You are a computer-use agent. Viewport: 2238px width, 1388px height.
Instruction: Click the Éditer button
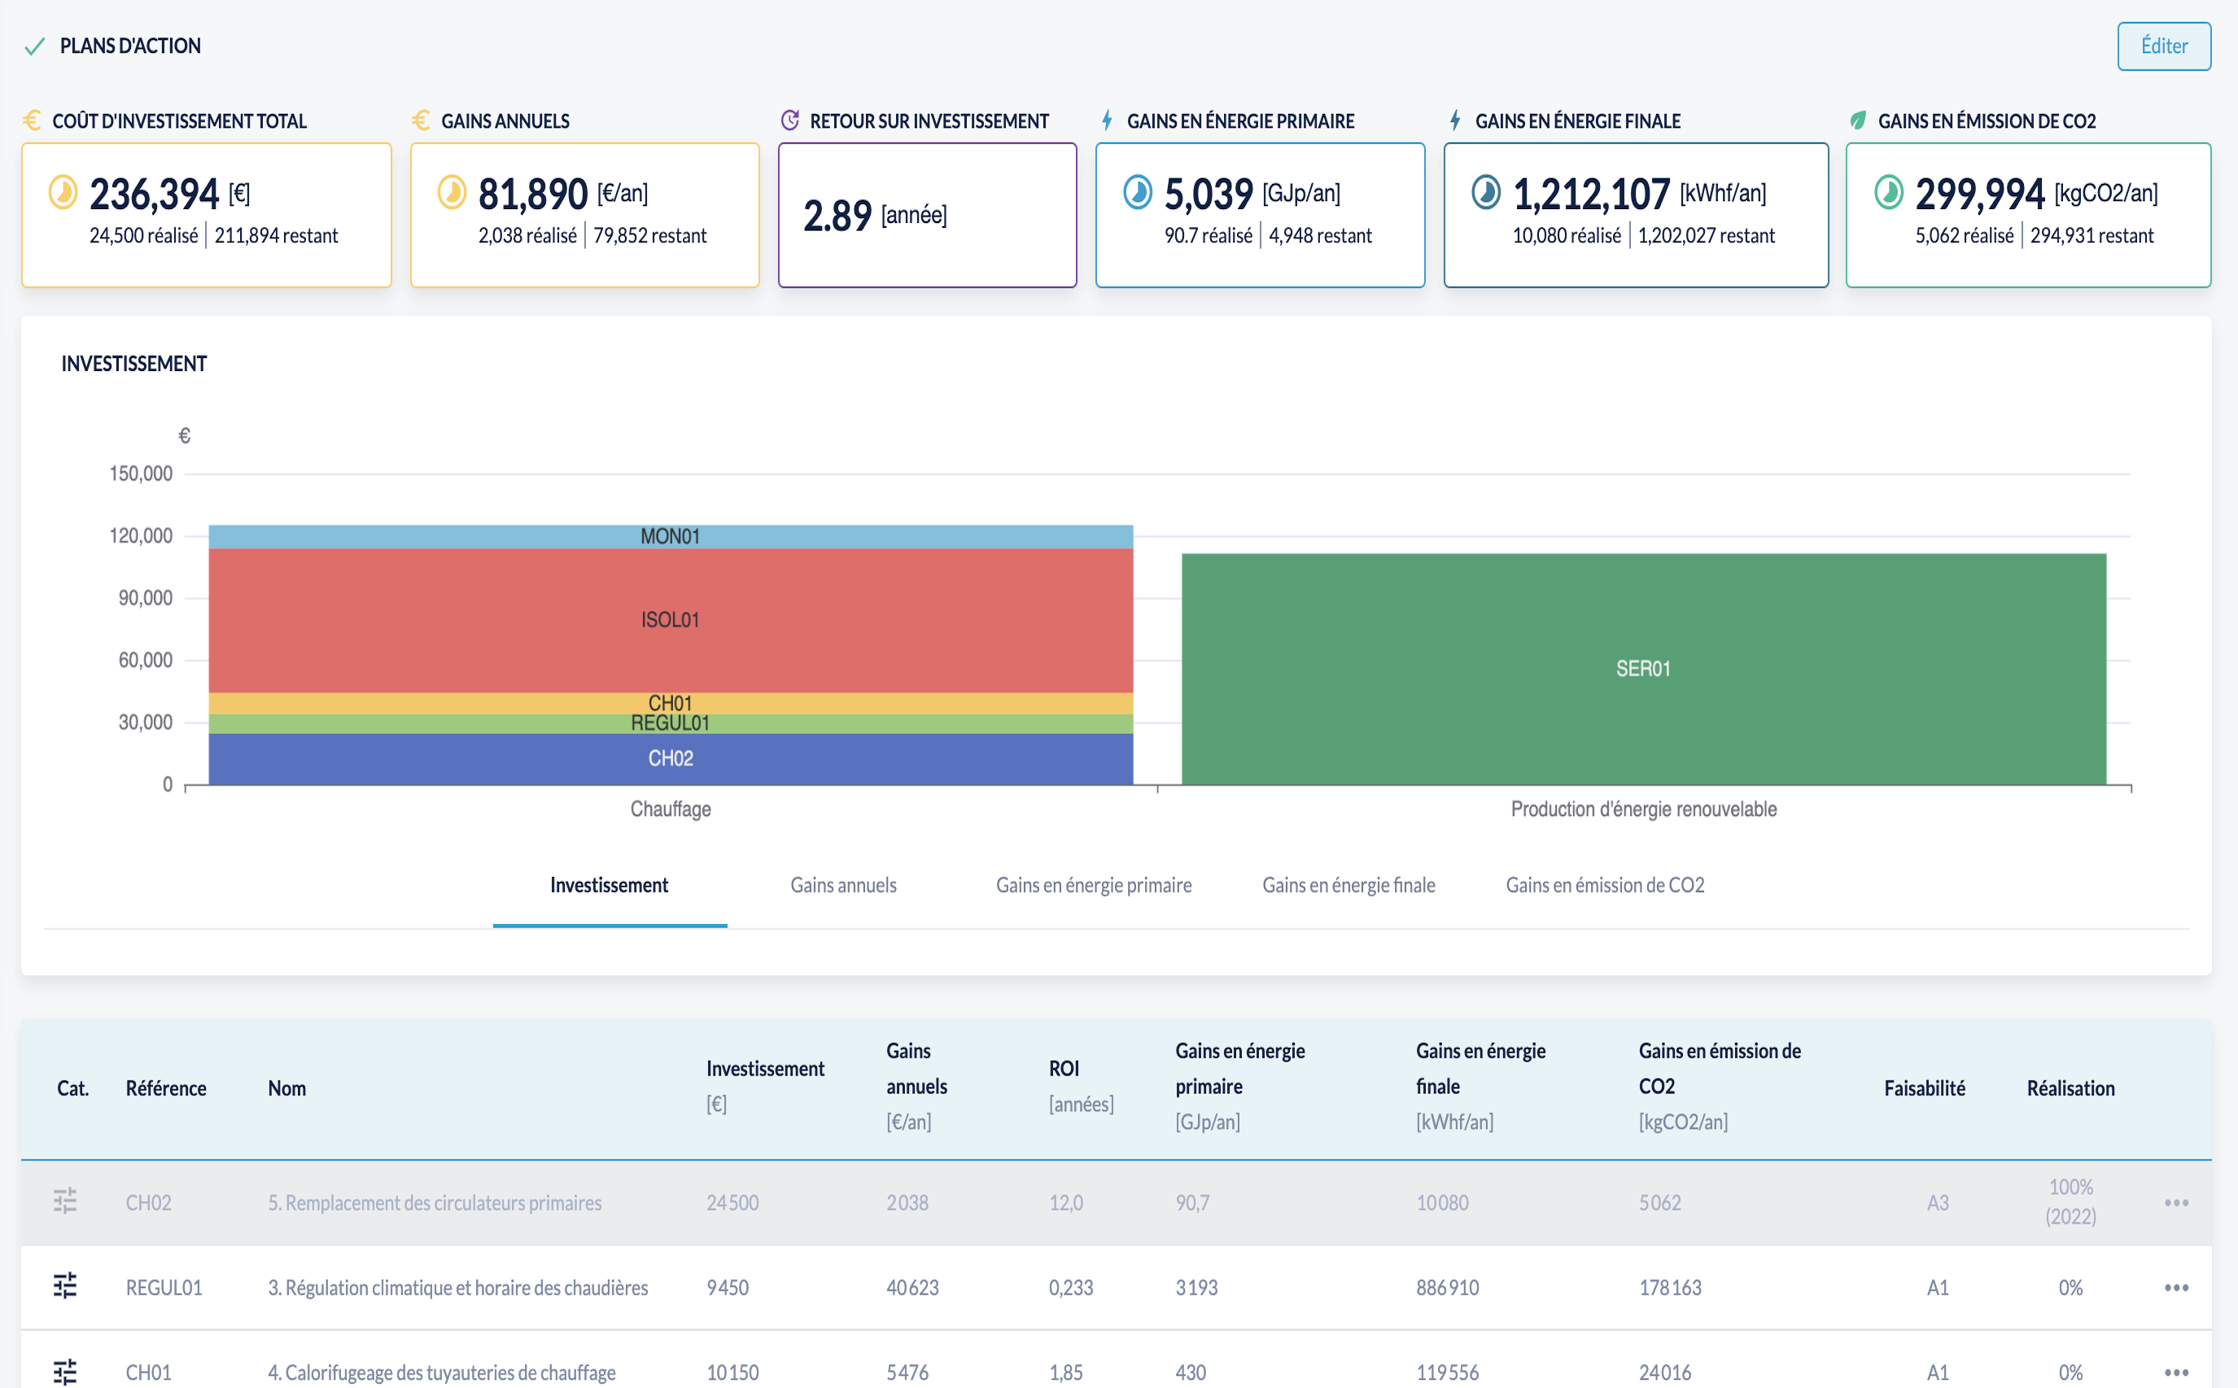2164,46
